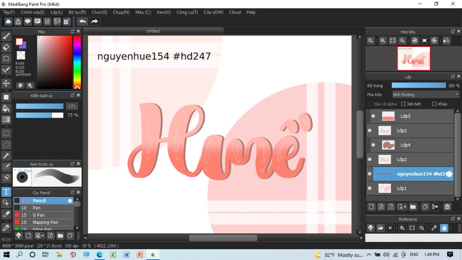
Task: Zoom in on the Hoa tiêu navigator
Action: pos(383,41)
